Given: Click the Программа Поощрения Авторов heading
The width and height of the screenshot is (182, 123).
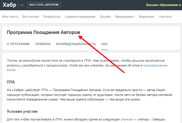Looking at the screenshot, I should coord(43,33).
